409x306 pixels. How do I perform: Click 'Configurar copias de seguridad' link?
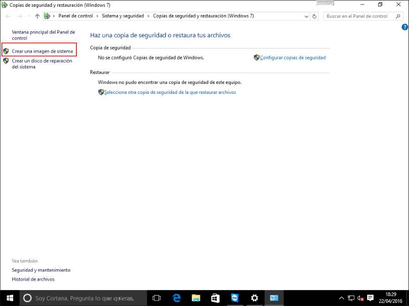tap(293, 58)
